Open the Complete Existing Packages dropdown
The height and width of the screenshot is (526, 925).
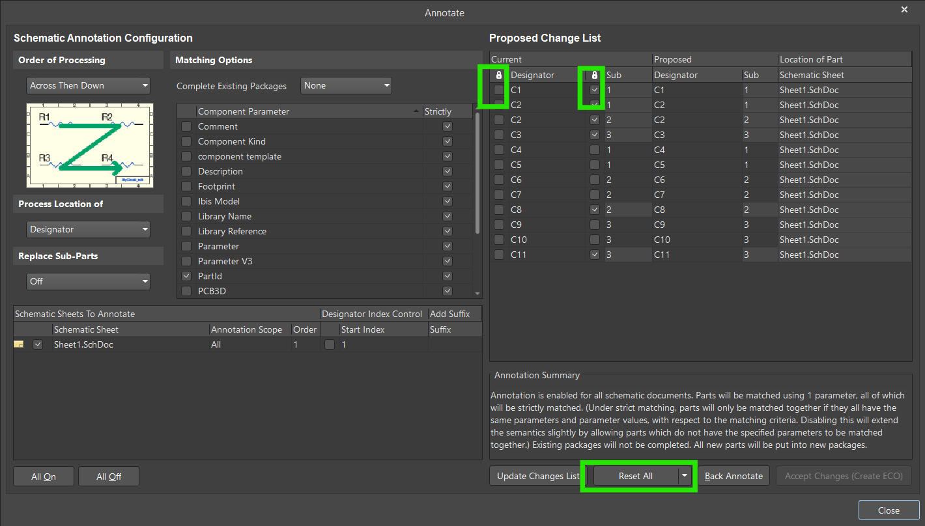346,85
